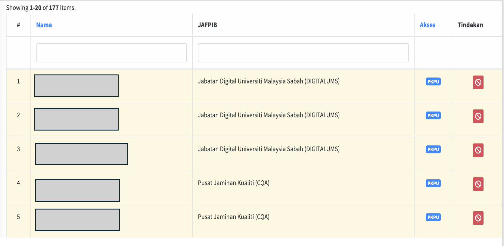This screenshot has width=504, height=246.
Task: Select the redacted name box in row 3
Action: (x=82, y=154)
